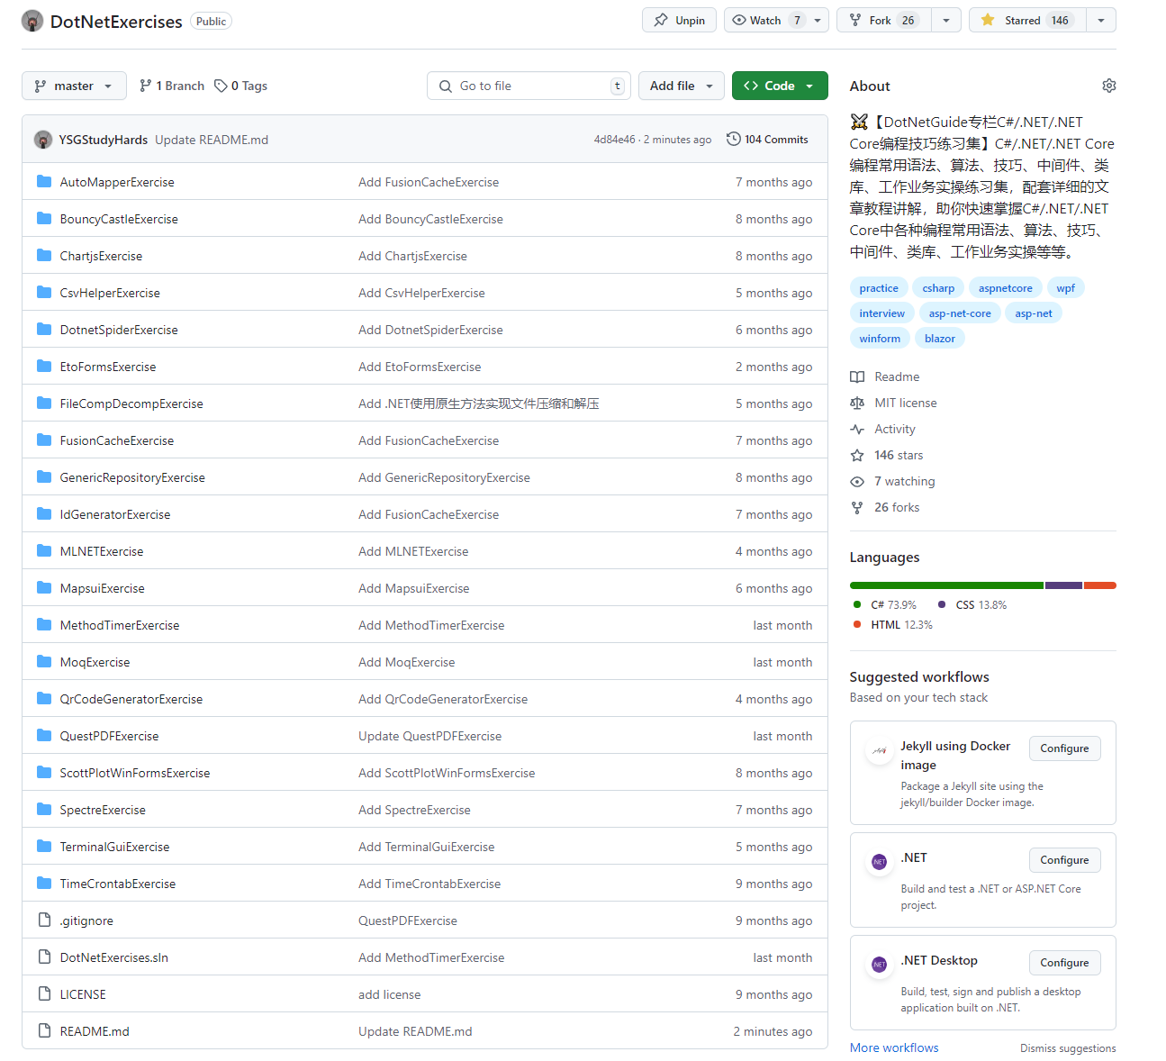This screenshot has width=1166, height=1061.
Task: Click the tags icon next to 0 Tags
Action: click(x=218, y=85)
